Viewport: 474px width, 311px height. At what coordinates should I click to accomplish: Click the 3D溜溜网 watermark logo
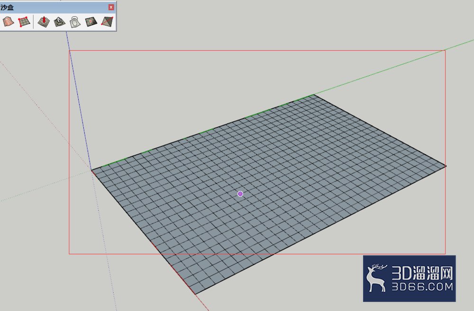pos(410,278)
